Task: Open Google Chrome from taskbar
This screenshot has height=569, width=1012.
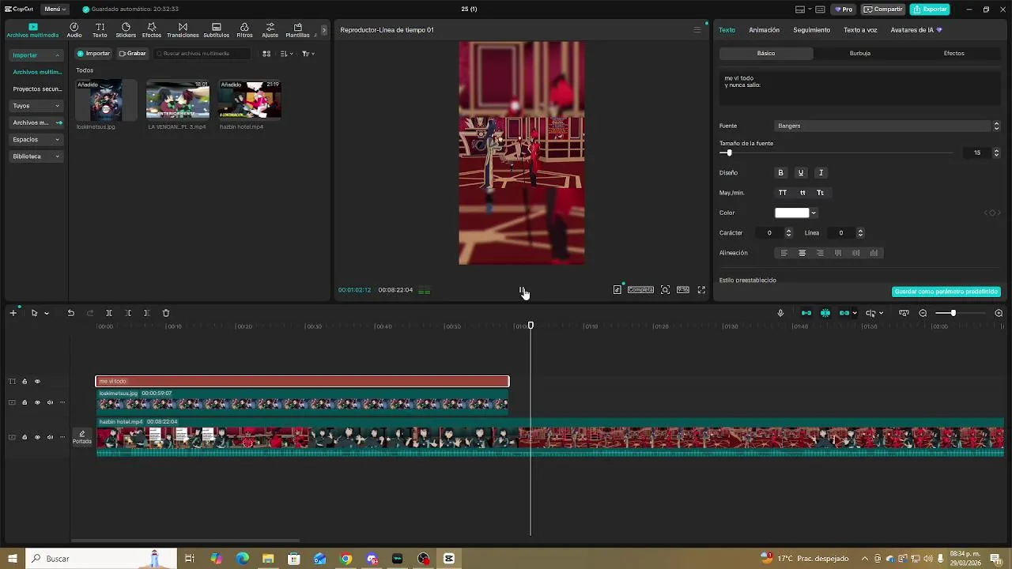Action: click(x=346, y=559)
